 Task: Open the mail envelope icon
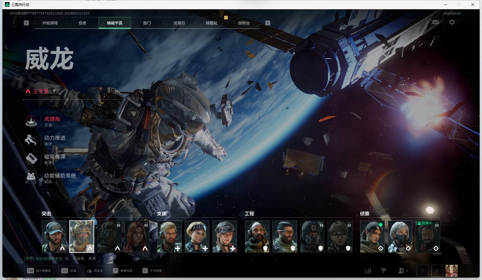(435, 22)
